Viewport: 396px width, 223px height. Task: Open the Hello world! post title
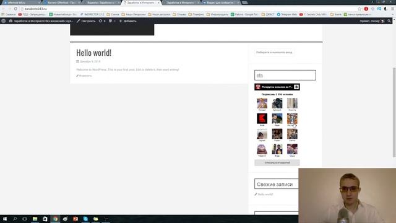pyautogui.click(x=93, y=53)
